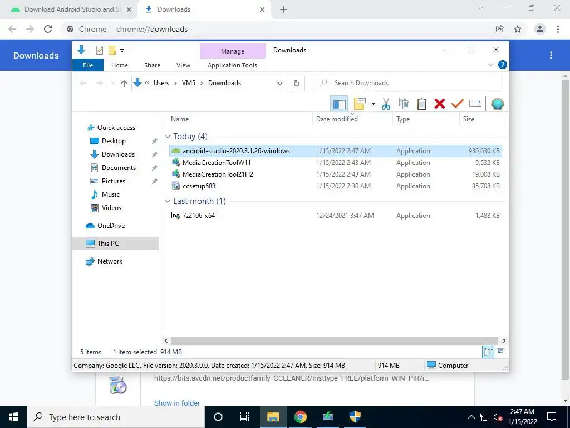Toggle the navigation pane toolbar button

point(339,104)
